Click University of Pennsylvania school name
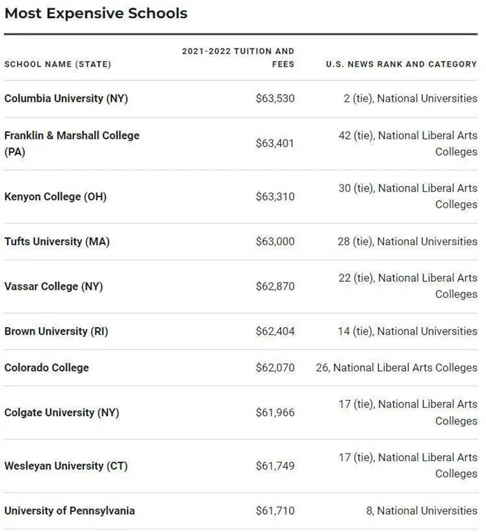The height and width of the screenshot is (532, 486). coord(69,510)
